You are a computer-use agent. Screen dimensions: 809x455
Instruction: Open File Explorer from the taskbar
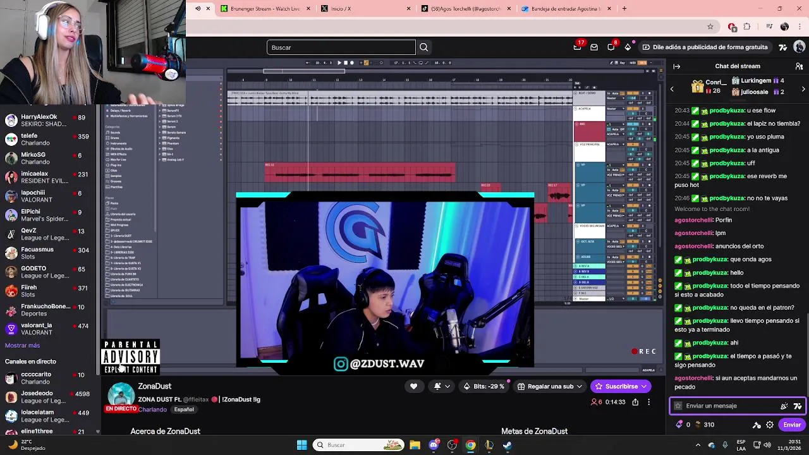pyautogui.click(x=415, y=445)
